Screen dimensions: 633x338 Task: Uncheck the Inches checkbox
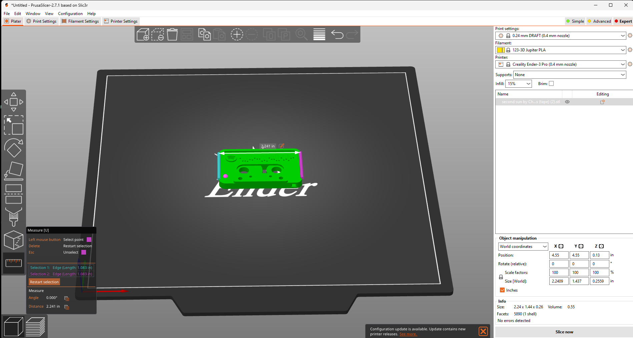pyautogui.click(x=502, y=290)
